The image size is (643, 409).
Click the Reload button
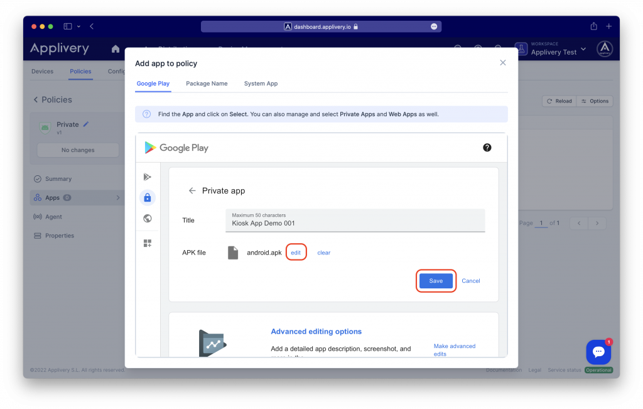tap(559, 101)
